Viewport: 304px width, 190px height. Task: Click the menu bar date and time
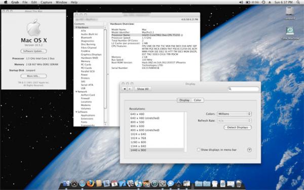point(283,3)
